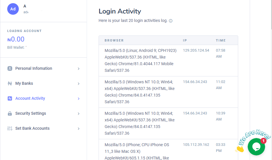
Task: Expand the My Banks chevron
Action: tap(79, 84)
